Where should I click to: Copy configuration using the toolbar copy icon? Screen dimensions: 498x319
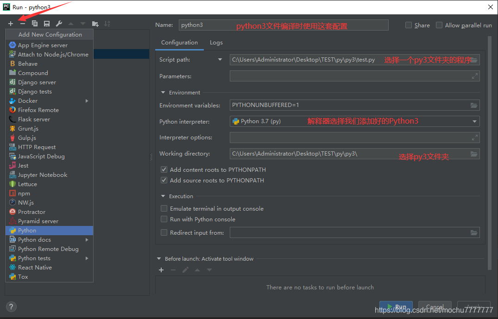(35, 24)
